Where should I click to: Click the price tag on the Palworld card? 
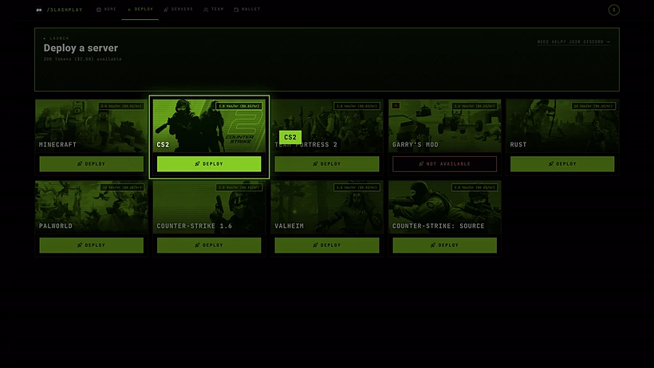point(122,187)
